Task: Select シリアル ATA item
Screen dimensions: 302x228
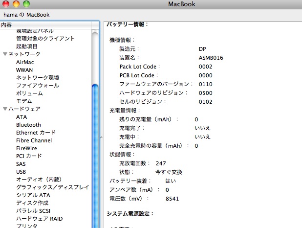Action: pyautogui.click(x=33, y=195)
